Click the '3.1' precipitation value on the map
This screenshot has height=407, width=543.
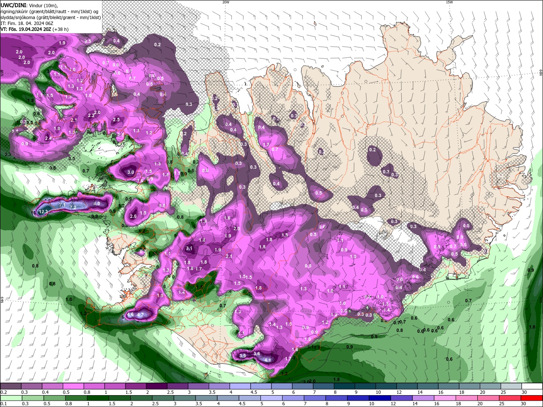coord(189,248)
